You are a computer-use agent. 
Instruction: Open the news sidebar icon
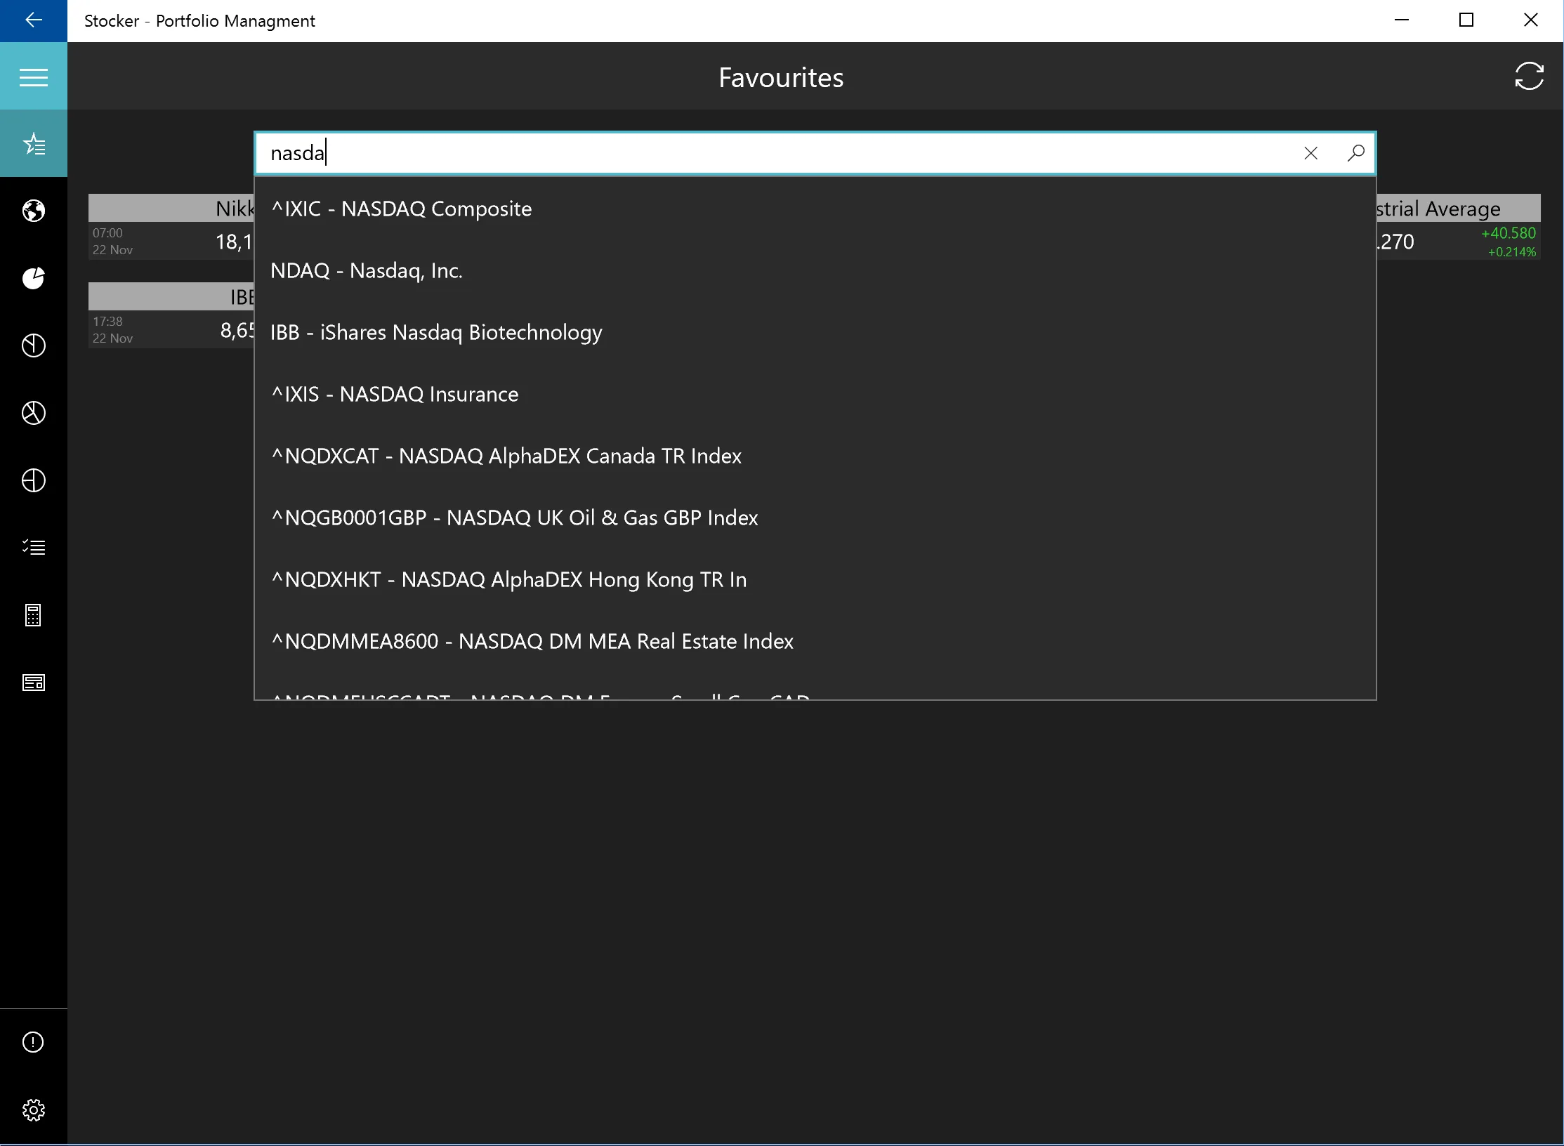[x=33, y=683]
